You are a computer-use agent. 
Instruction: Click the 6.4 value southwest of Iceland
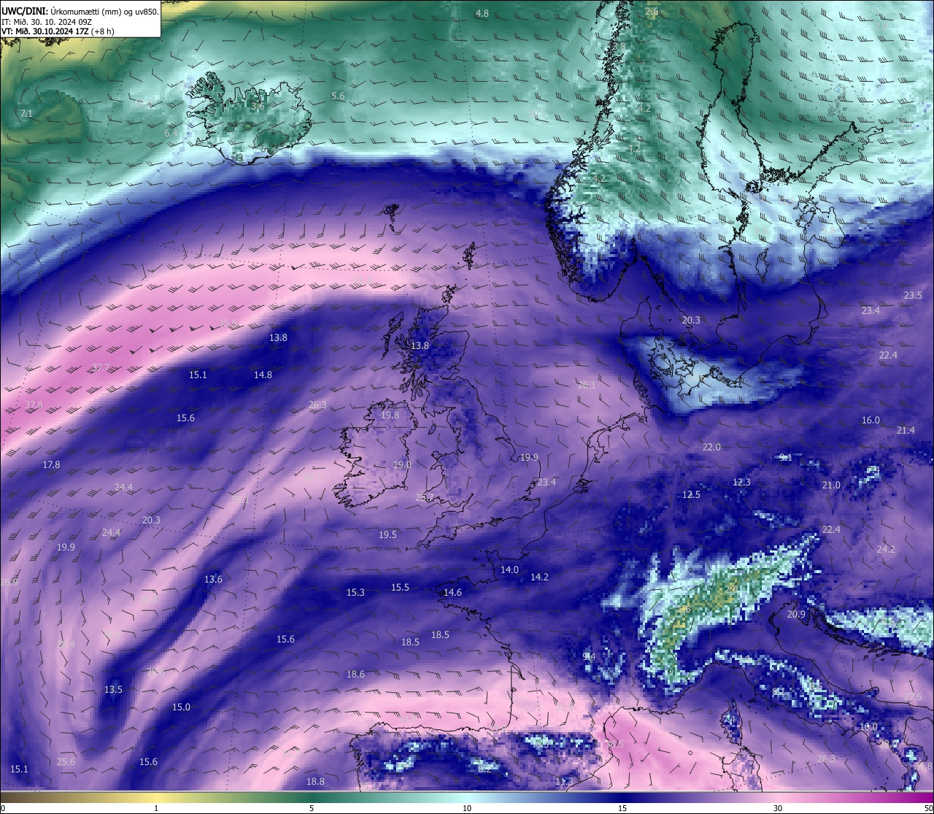coord(171,134)
